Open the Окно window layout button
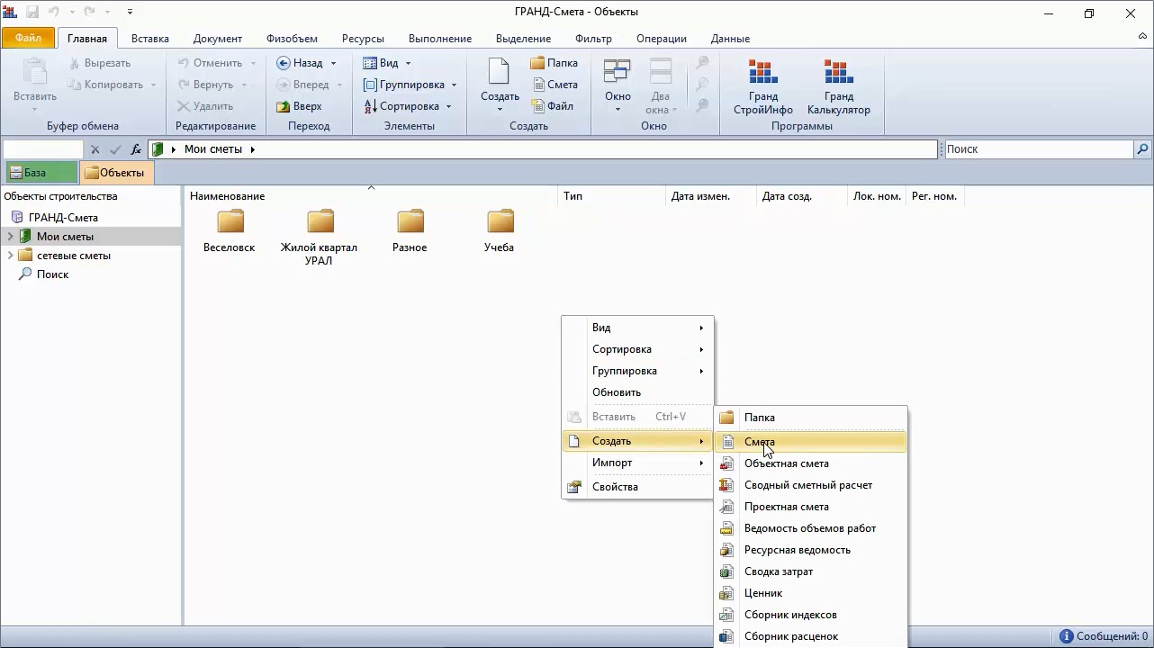The image size is (1154, 648). point(618,86)
